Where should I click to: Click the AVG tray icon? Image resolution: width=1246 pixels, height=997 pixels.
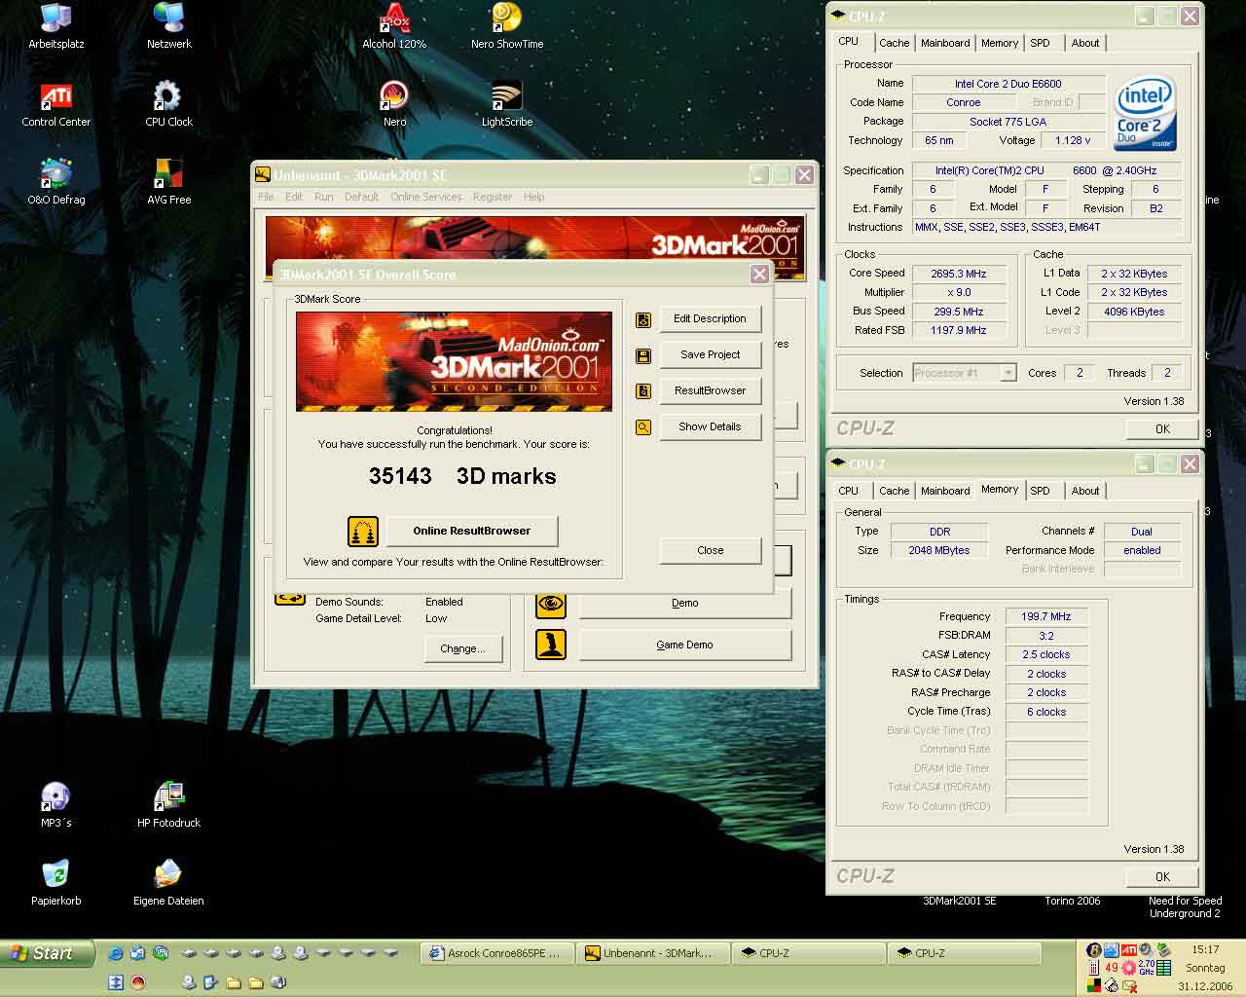coord(1094,985)
